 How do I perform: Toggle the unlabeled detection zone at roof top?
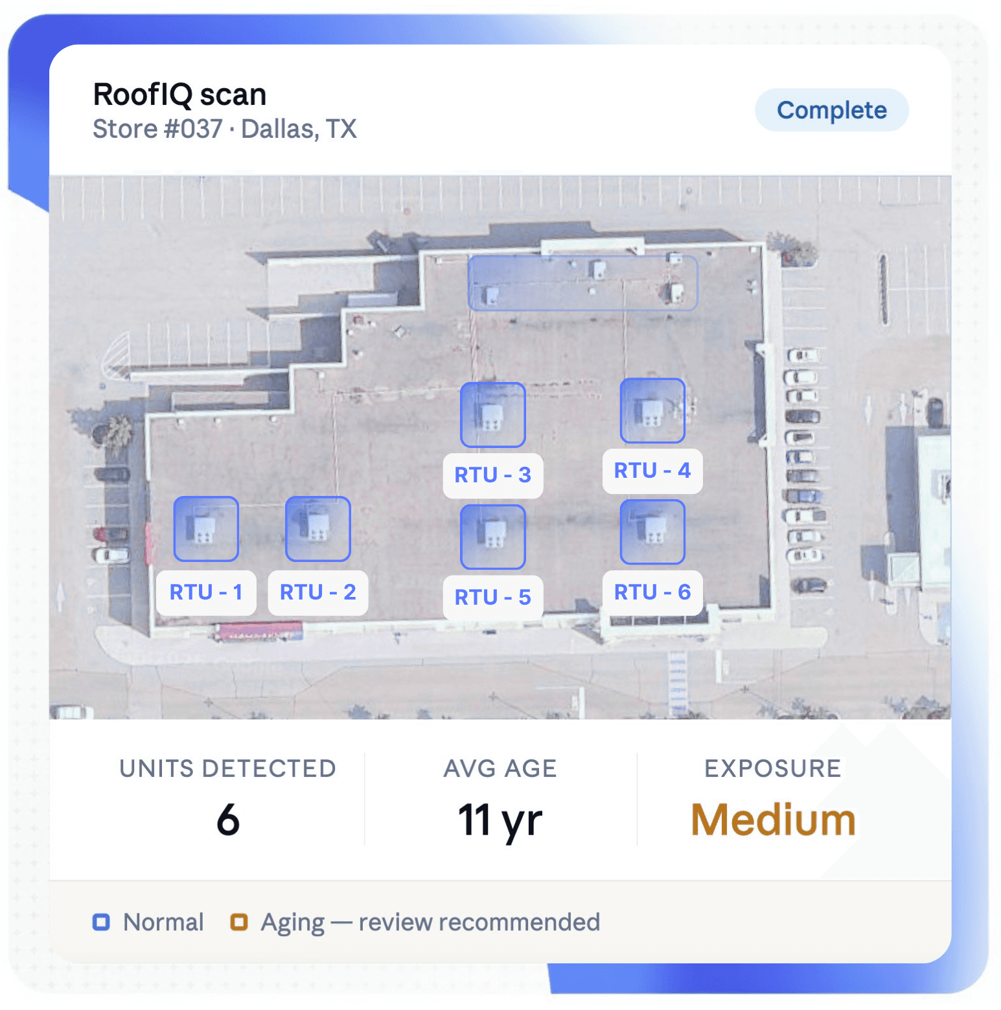582,283
